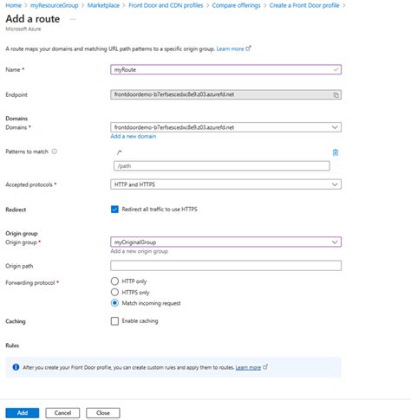
Task: Expand the Domains dropdown
Action: 225,127
